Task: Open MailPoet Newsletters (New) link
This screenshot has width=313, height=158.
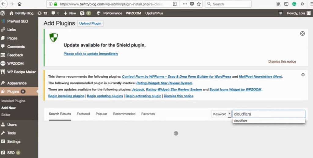Action: tap(260, 77)
